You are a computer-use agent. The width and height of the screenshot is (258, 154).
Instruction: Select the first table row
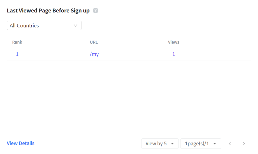click(x=129, y=54)
